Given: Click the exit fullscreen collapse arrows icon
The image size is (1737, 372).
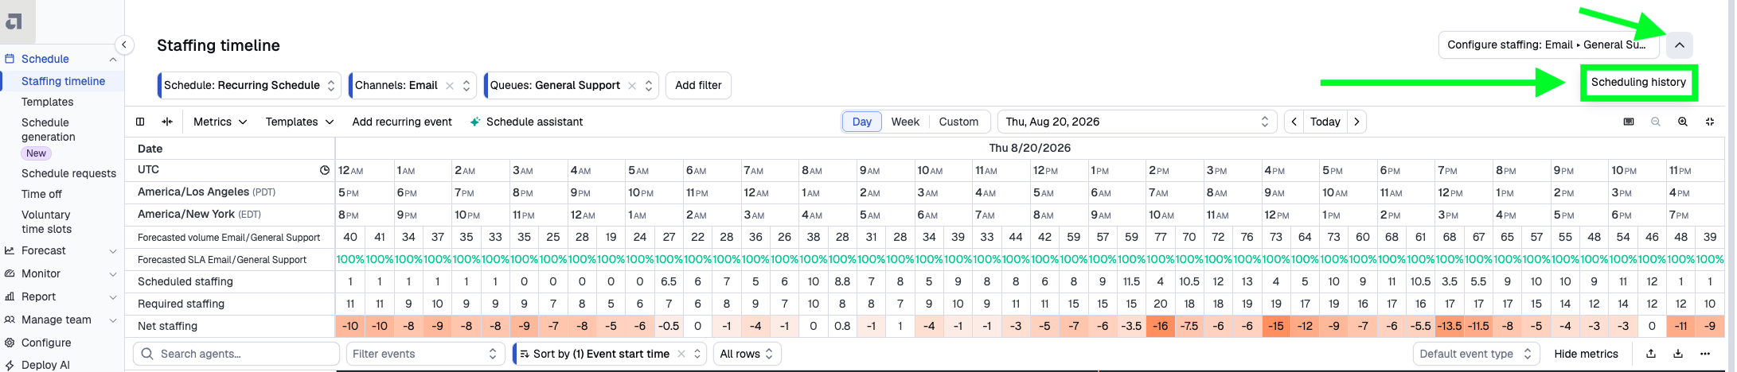Looking at the screenshot, I should pos(1709,122).
